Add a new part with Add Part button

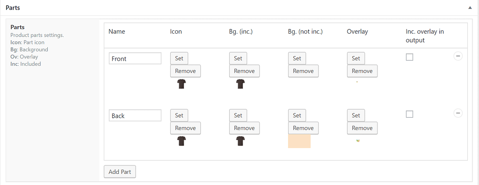pyautogui.click(x=120, y=171)
